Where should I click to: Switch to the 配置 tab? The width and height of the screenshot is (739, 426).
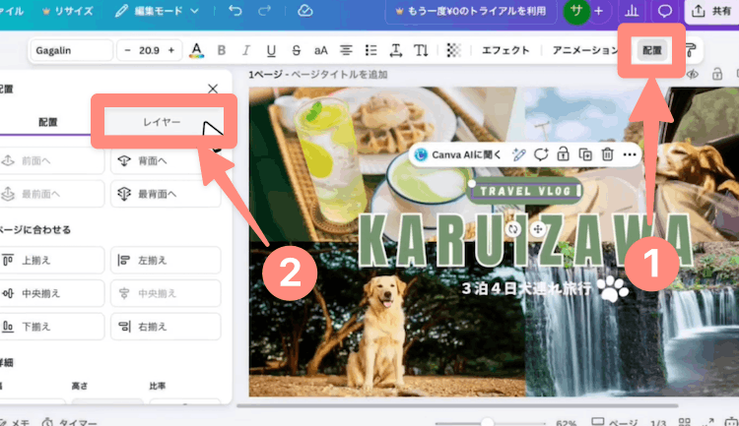(x=47, y=122)
